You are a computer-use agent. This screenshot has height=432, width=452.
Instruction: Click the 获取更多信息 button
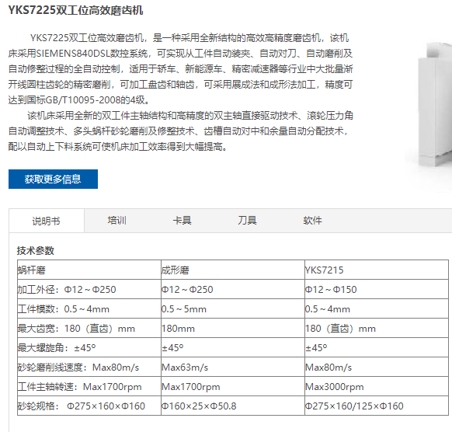[x=53, y=179]
